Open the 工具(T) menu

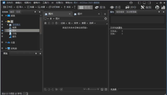click(46, 3)
